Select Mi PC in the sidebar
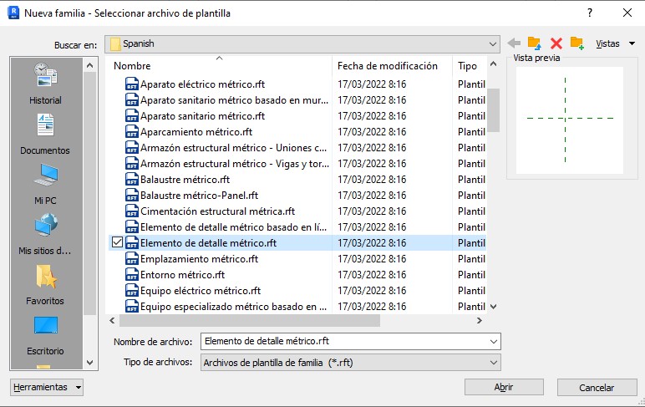This screenshot has width=645, height=407. tap(45, 184)
